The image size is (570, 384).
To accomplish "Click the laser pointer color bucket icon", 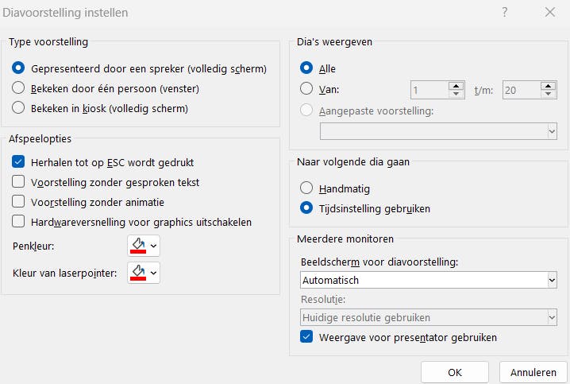I will tap(137, 273).
